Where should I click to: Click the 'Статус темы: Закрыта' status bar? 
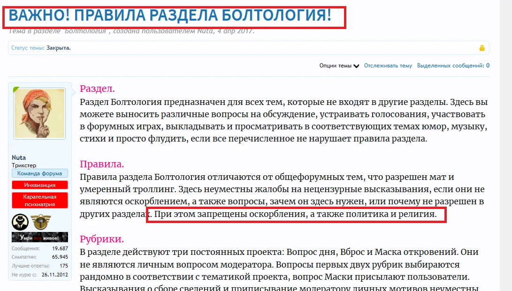39,47
